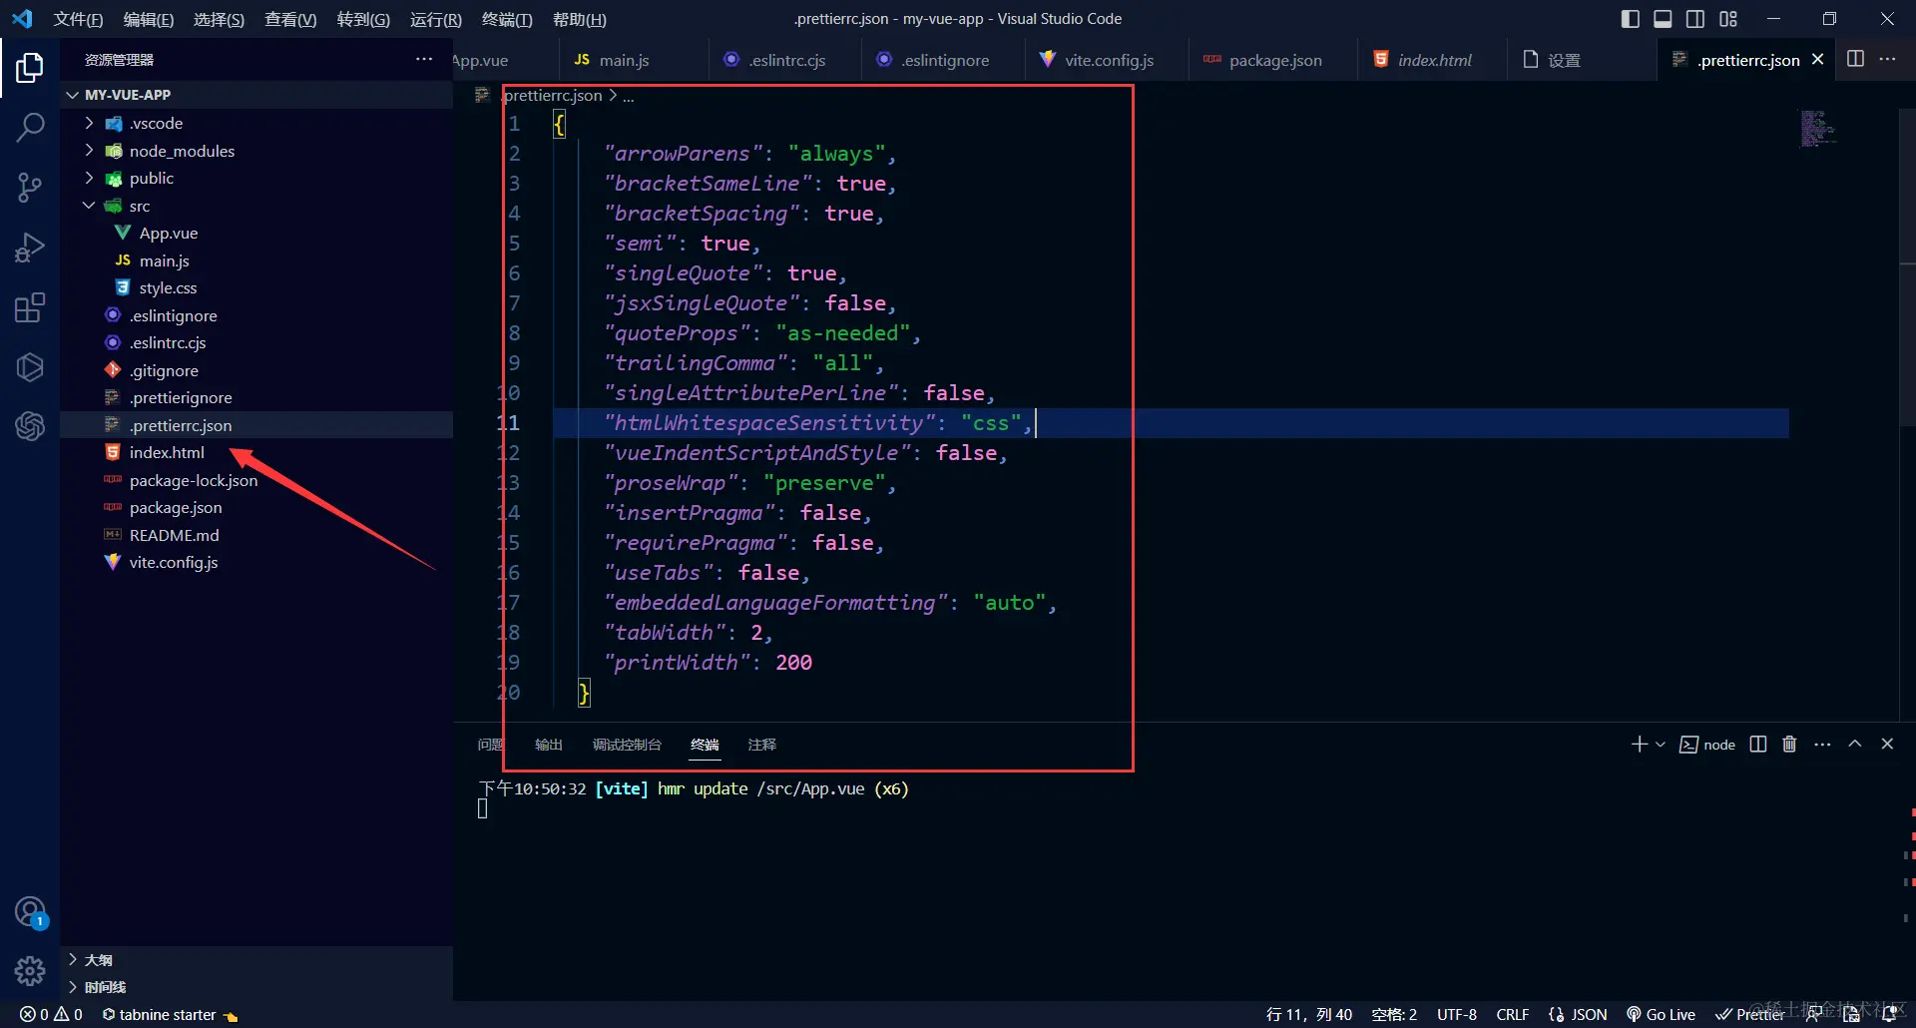
Task: Toggle the secondary side bar layout button
Action: (1695, 19)
